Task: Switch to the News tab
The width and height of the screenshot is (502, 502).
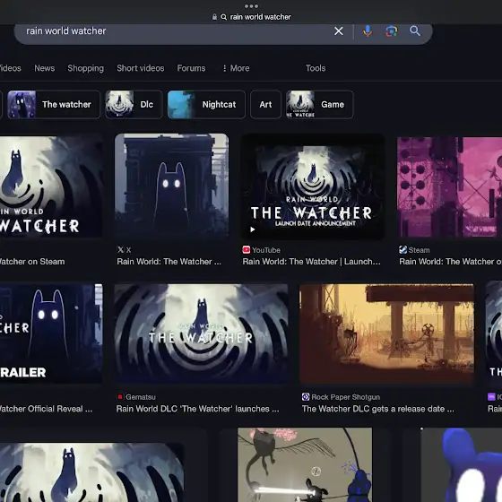Action: (45, 68)
